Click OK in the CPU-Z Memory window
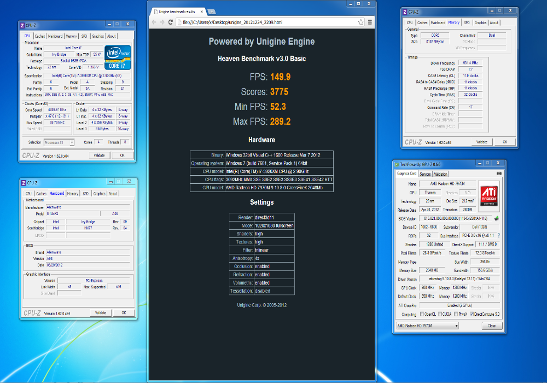 pyautogui.click(x=505, y=142)
